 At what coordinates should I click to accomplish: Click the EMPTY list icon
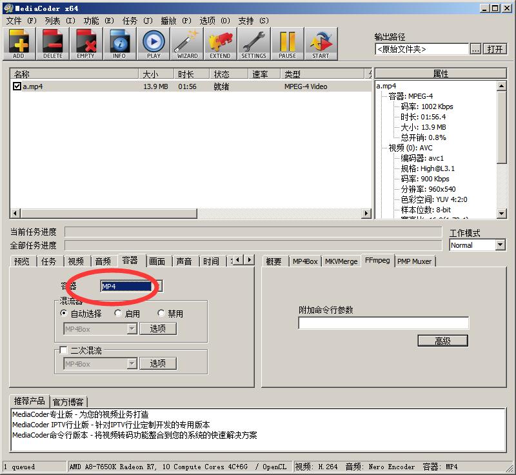point(86,44)
